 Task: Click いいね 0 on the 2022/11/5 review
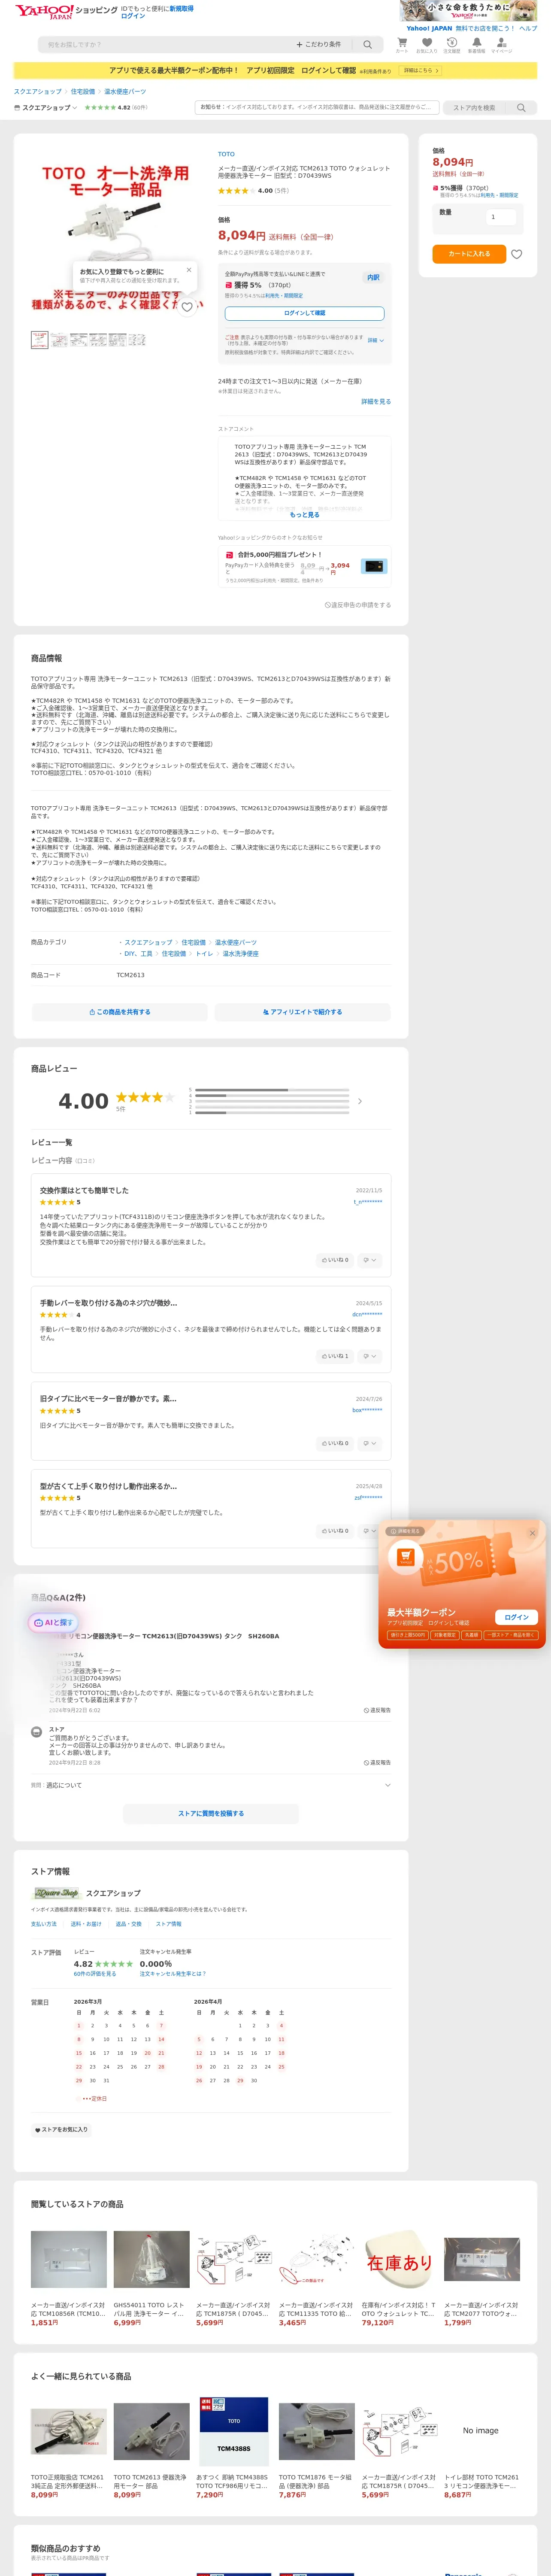click(x=336, y=1260)
